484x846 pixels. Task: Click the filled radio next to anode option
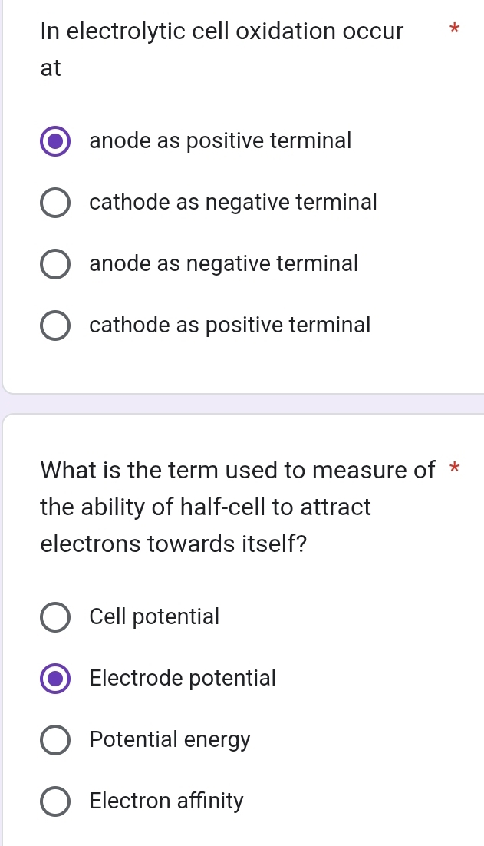[x=55, y=141]
